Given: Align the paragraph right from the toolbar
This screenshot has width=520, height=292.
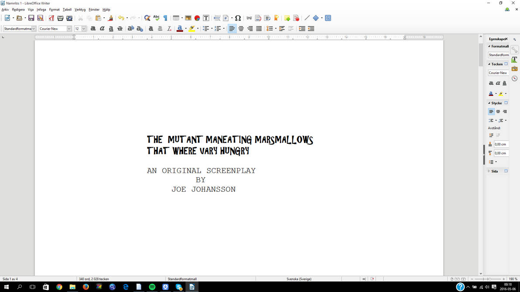Looking at the screenshot, I should (250, 28).
